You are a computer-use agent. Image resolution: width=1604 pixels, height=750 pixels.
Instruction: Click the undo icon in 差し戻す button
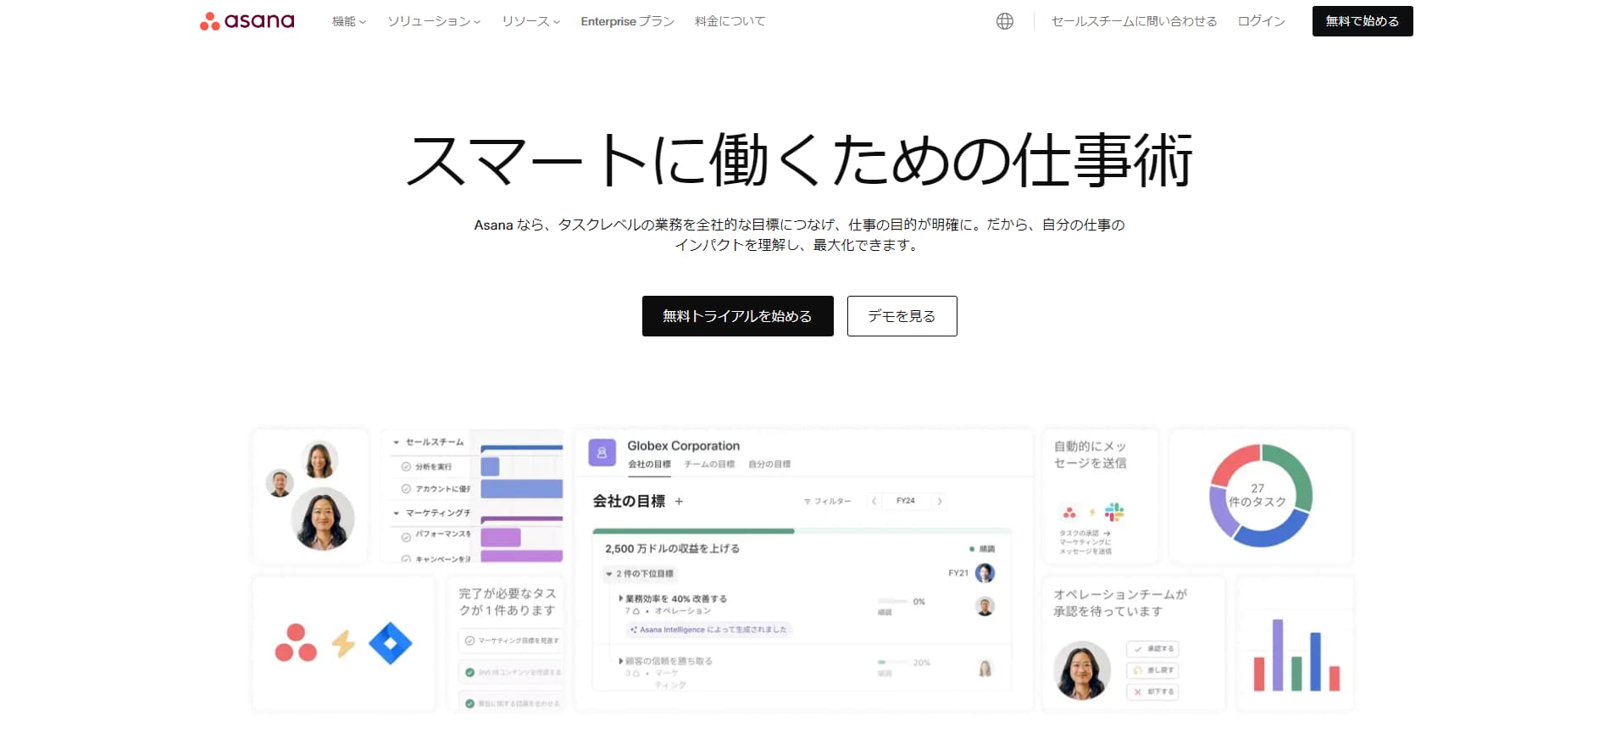(1138, 670)
